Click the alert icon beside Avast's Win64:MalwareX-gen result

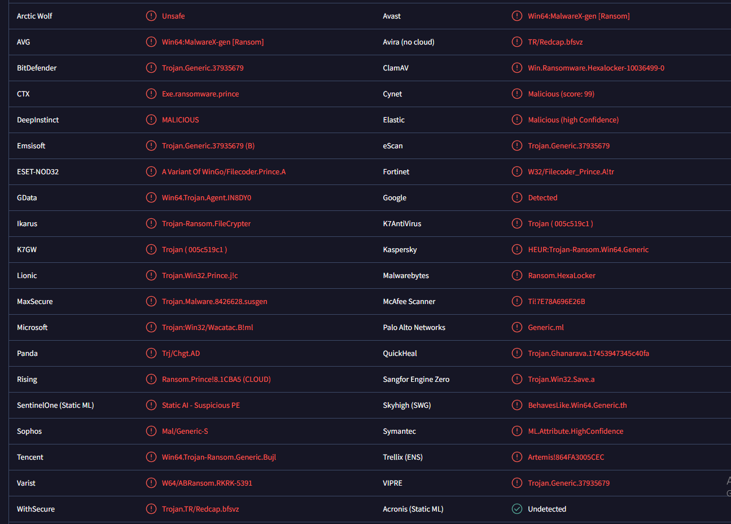pos(517,16)
